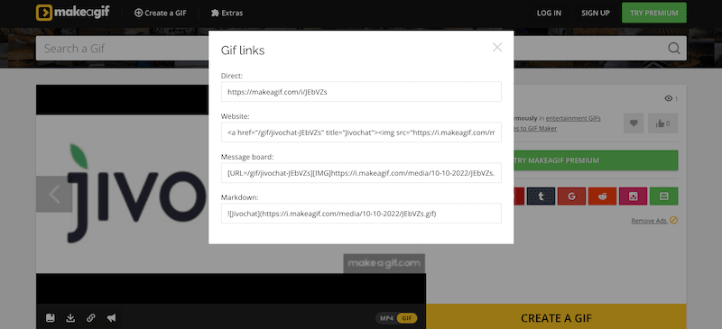Click the TRY PREMIUM button
The height and width of the screenshot is (329, 722).
(653, 13)
